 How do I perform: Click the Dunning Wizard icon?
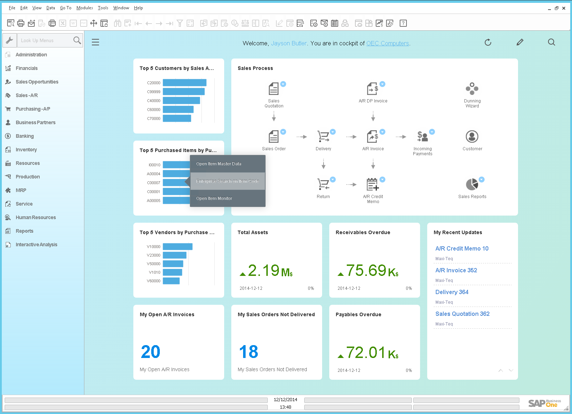[472, 89]
